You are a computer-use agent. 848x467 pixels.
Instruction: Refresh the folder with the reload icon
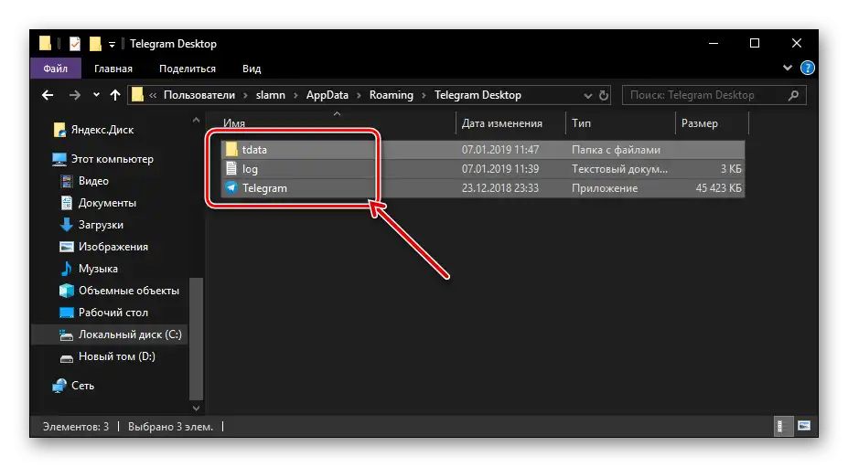tap(604, 96)
